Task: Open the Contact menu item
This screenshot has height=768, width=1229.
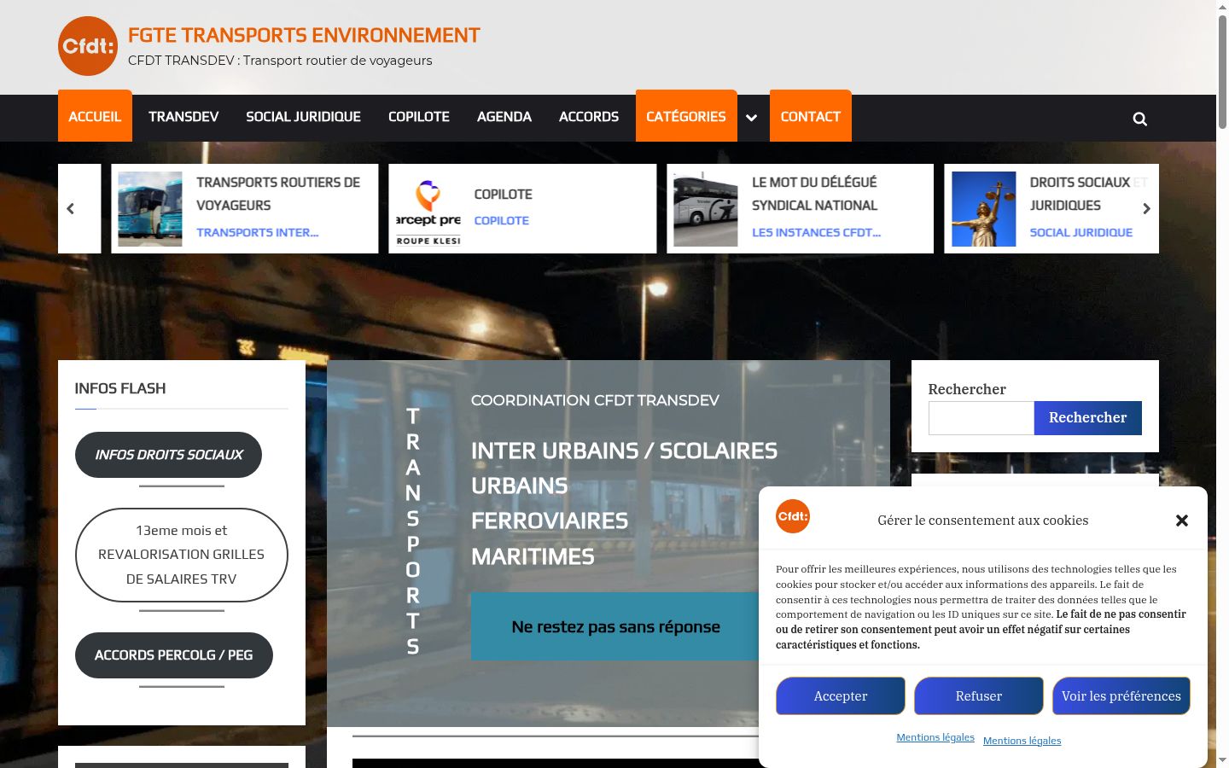Action: tap(811, 116)
